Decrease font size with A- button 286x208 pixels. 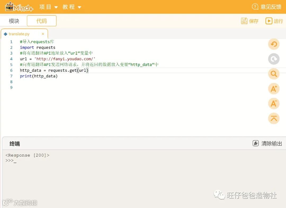pyautogui.click(x=274, y=103)
